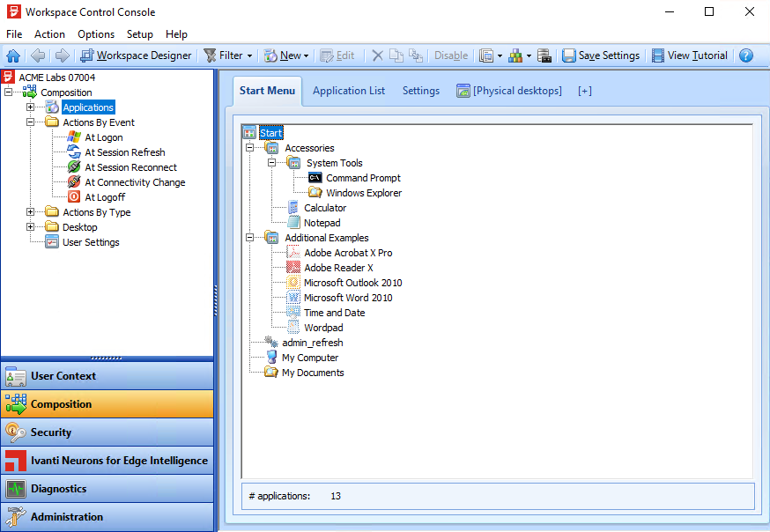Click the My Computer icon
Image resolution: width=770 pixels, height=532 pixels.
pyautogui.click(x=271, y=358)
